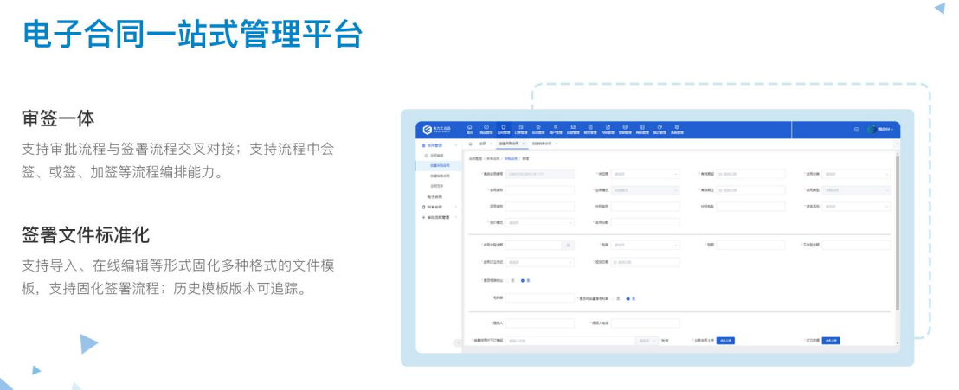The height and width of the screenshot is (390, 959).
Task: Click 采购合同 in the breadcrumb
Action: (510, 158)
